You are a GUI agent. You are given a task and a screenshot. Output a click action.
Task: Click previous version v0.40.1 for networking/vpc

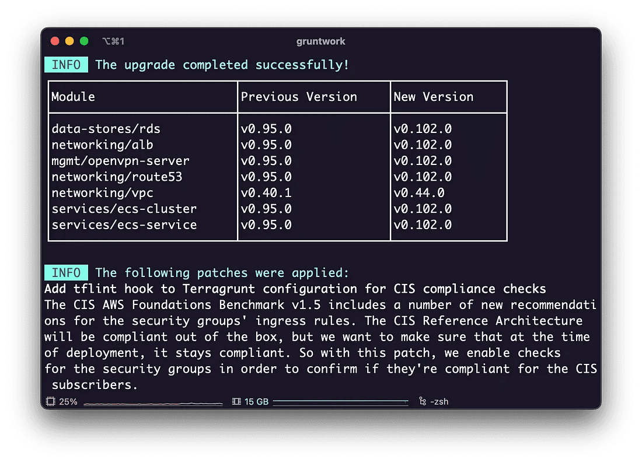[x=266, y=192]
